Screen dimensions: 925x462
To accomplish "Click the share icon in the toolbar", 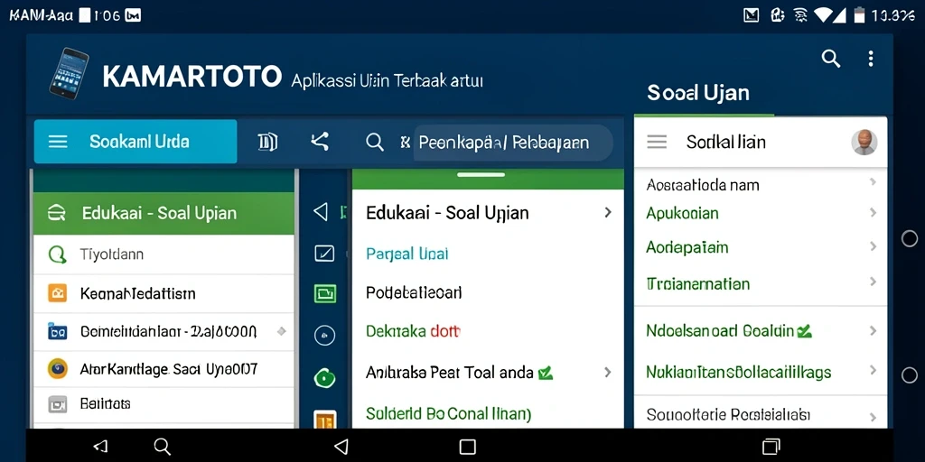I will pos(320,142).
